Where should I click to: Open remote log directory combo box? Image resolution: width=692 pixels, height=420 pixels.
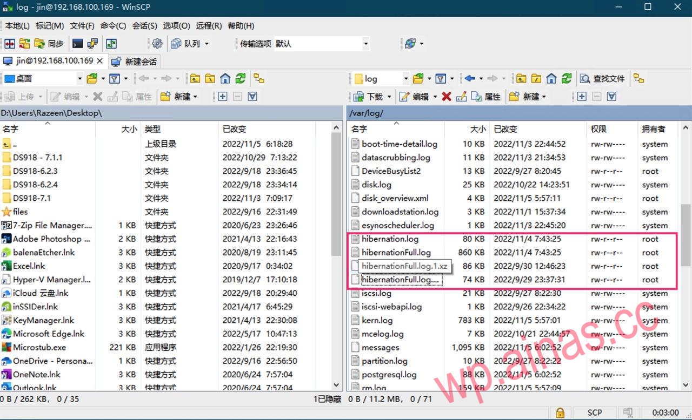[x=381, y=79]
